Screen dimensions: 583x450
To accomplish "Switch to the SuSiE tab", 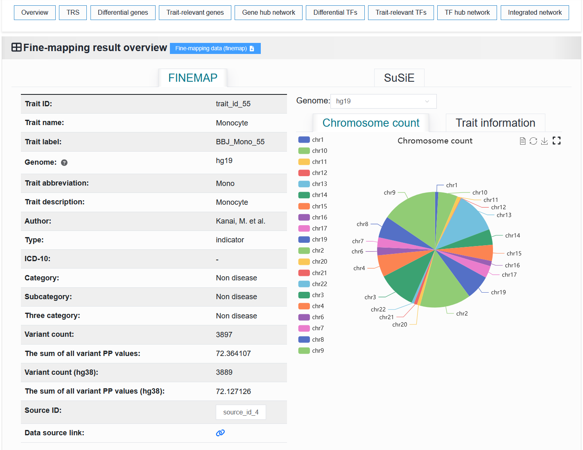I will [399, 78].
